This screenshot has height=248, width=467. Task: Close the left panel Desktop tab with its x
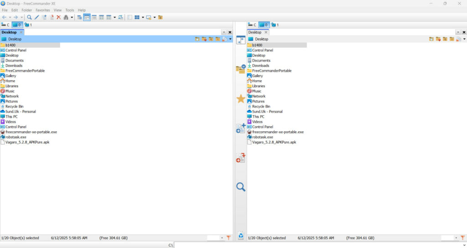pyautogui.click(x=21, y=32)
